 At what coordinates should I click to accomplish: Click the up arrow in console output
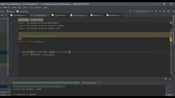170,87
